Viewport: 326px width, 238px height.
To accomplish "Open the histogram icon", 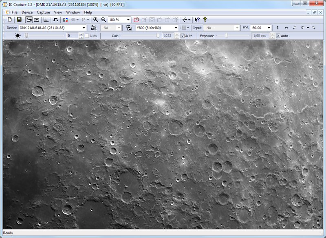I will click(46, 20).
